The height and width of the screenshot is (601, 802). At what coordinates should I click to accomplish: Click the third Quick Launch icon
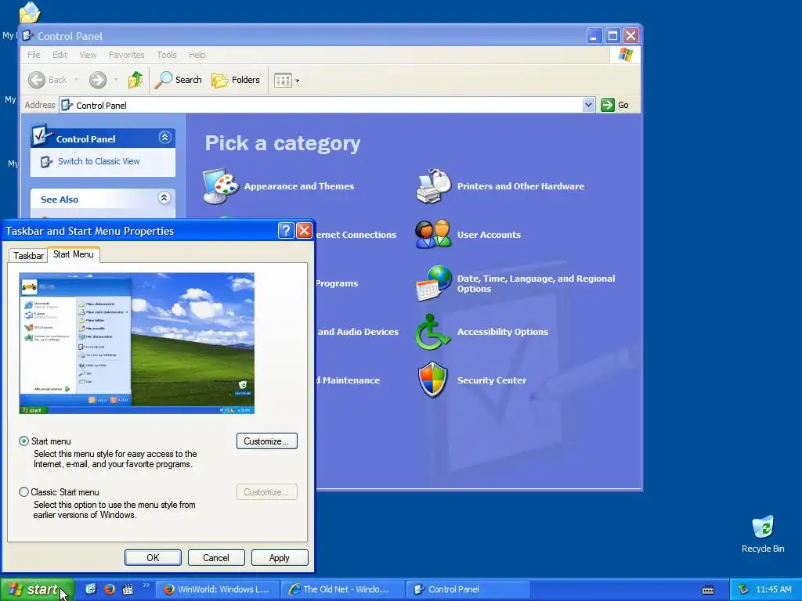[128, 588]
